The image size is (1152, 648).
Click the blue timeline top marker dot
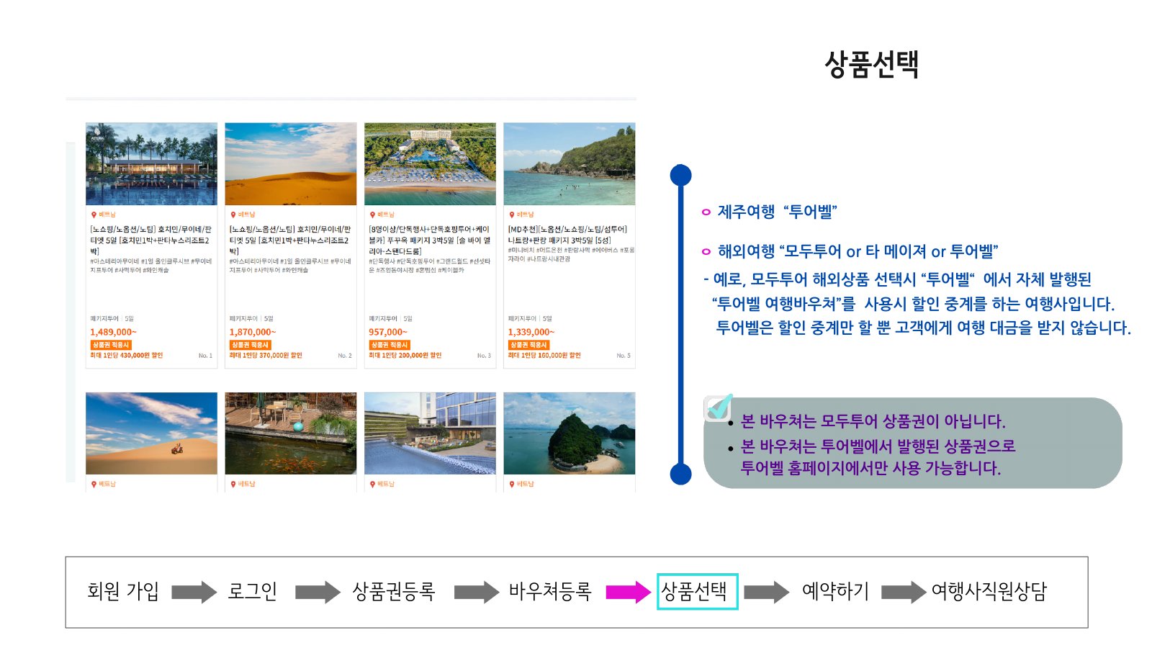(x=680, y=175)
